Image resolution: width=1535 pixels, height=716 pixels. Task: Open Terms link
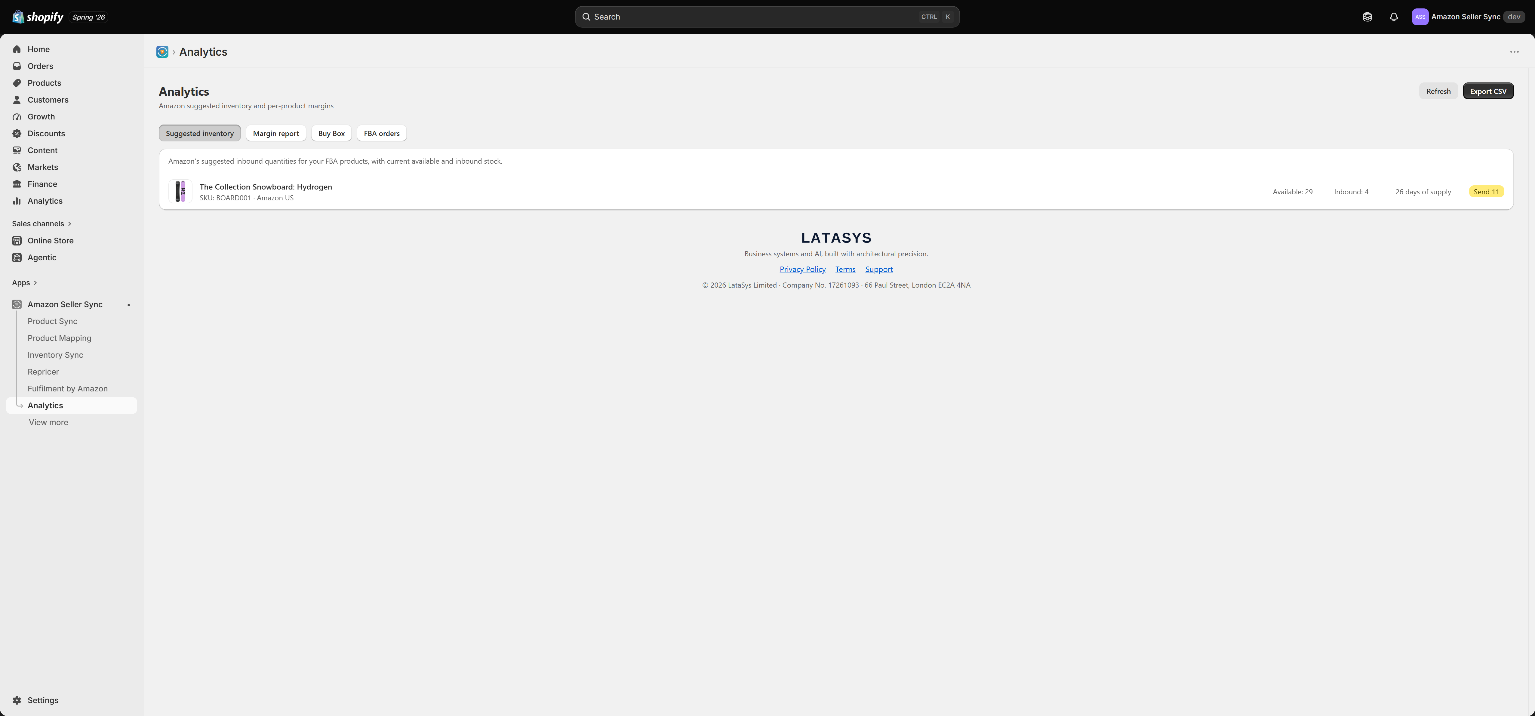(845, 270)
